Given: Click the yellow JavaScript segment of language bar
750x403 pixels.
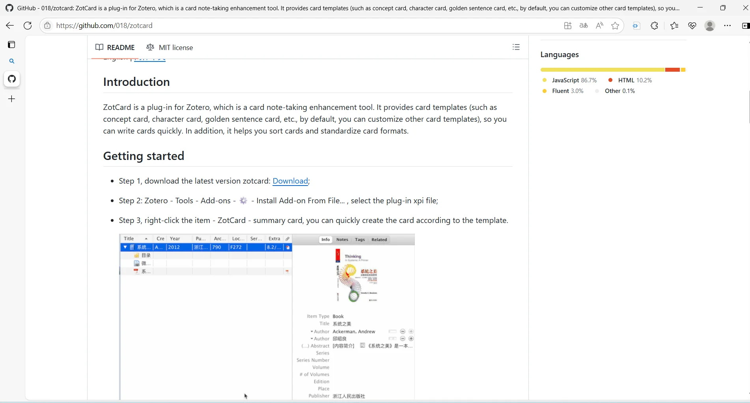Looking at the screenshot, I should pyautogui.click(x=603, y=70).
